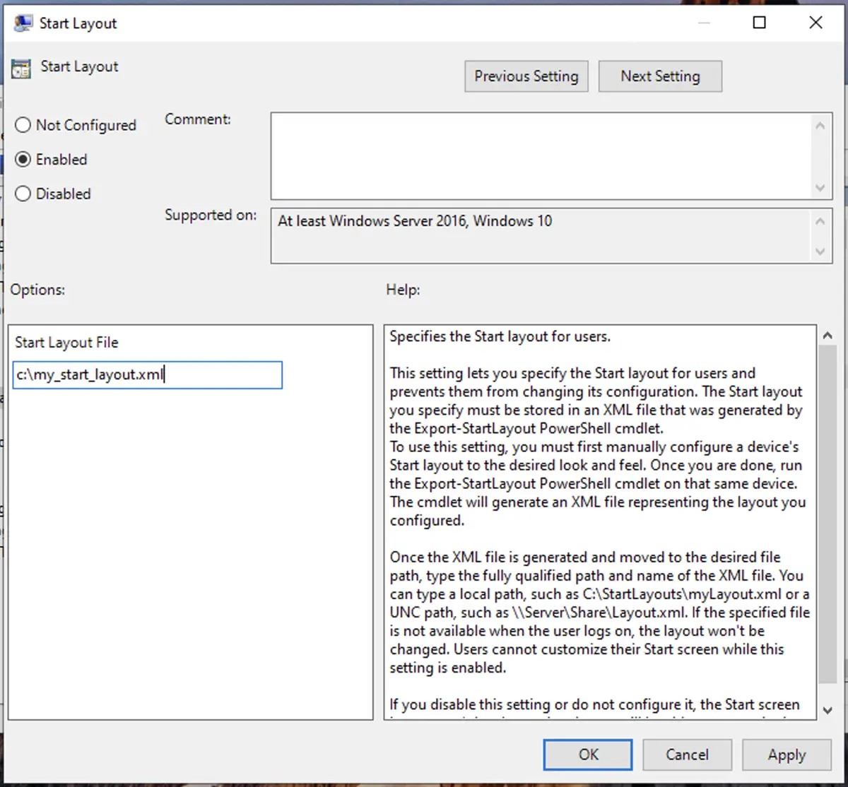Viewport: 848px width, 787px height.
Task: Click the Help pane scroll up arrow
Action: 827,336
